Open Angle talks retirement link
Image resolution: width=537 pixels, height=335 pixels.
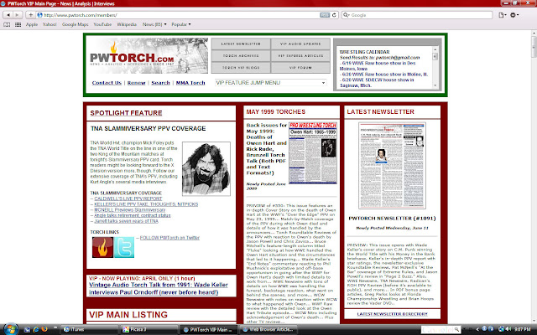click(133, 215)
